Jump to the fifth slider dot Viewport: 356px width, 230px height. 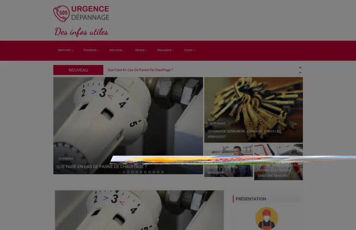pyautogui.click(x=137, y=172)
